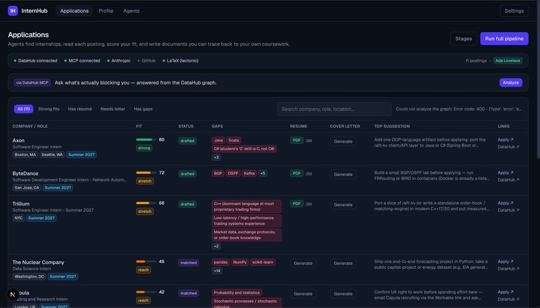
Task: Expand +5 more gaps for ByteDance
Action: coord(263,173)
